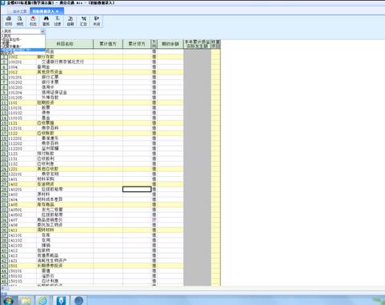
Task: Click the 期初余额 column header
Action: coord(170,44)
